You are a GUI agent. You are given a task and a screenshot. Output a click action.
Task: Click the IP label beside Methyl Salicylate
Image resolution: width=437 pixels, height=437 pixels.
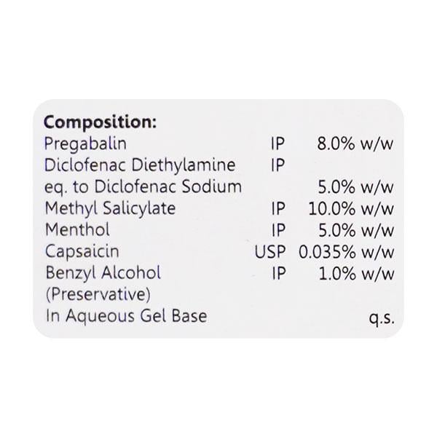click(277, 208)
